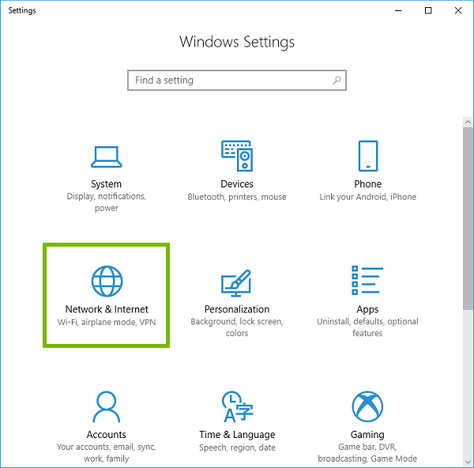The height and width of the screenshot is (468, 474).
Task: Click the Gaming Xbox logo icon
Action: pos(367,406)
